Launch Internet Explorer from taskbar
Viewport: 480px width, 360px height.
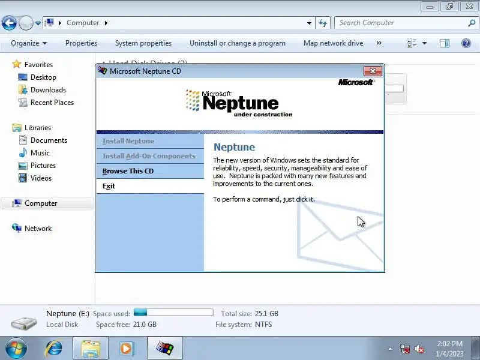[54, 349]
